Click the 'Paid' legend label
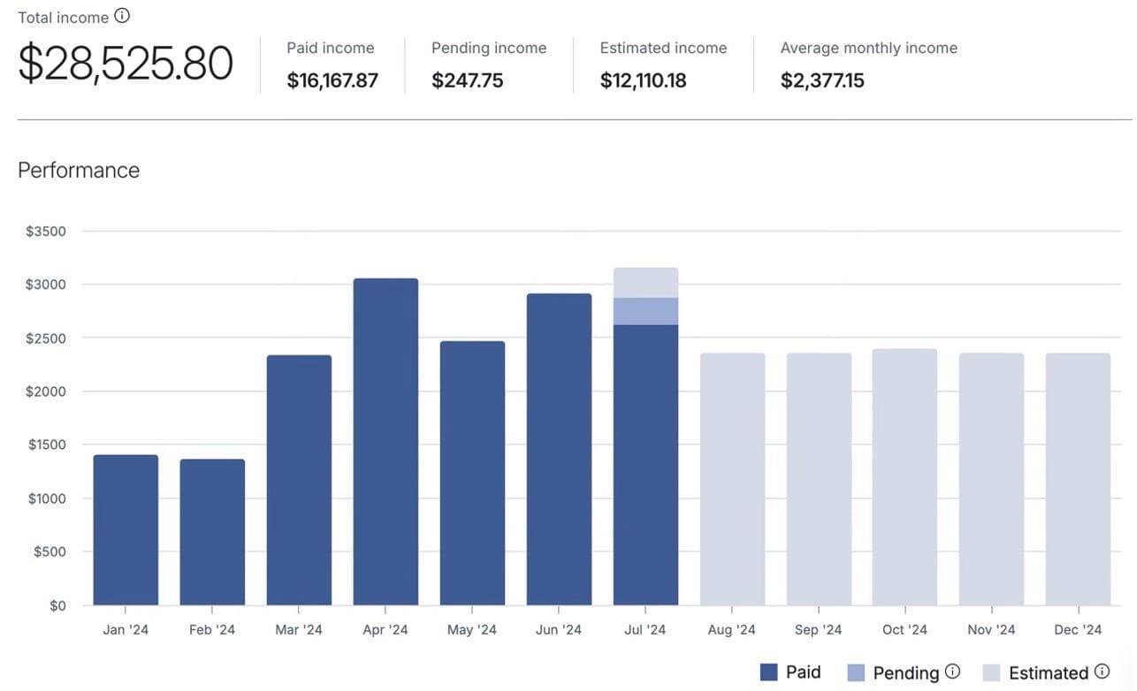Screen dimensions: 1137x691 coord(804,672)
